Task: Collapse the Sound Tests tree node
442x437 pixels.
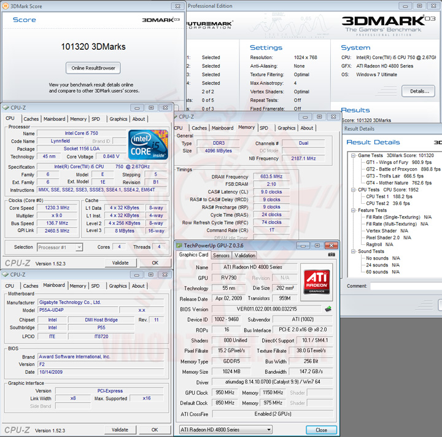Action: click(353, 251)
